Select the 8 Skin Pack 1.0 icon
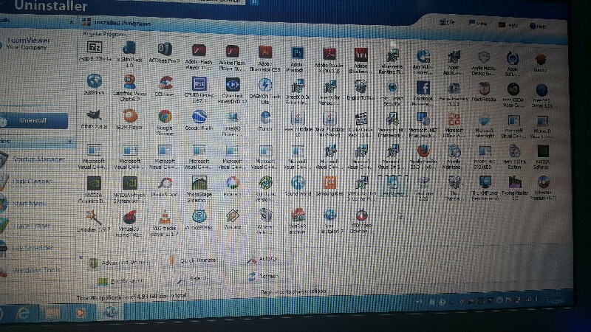 [130, 48]
